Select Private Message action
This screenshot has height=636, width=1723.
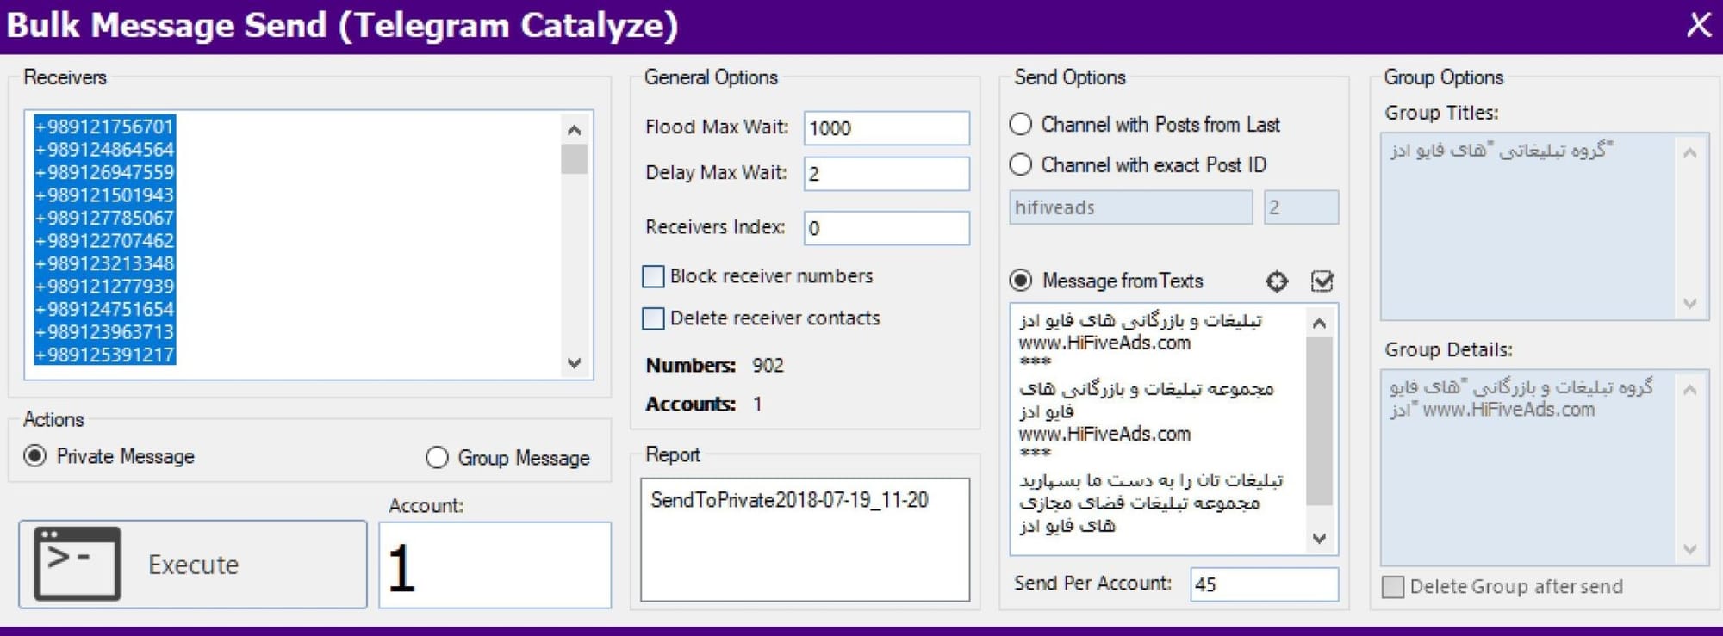35,456
